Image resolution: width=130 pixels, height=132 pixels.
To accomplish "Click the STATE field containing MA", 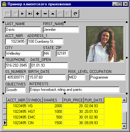I will click(47, 53).
